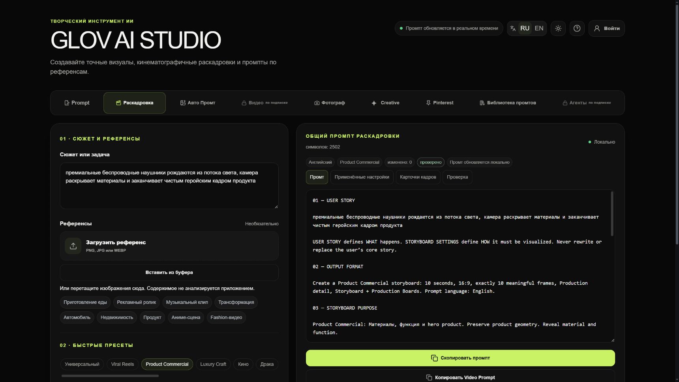Open the locked Агенты tab
The image size is (679, 382).
pyautogui.click(x=587, y=103)
